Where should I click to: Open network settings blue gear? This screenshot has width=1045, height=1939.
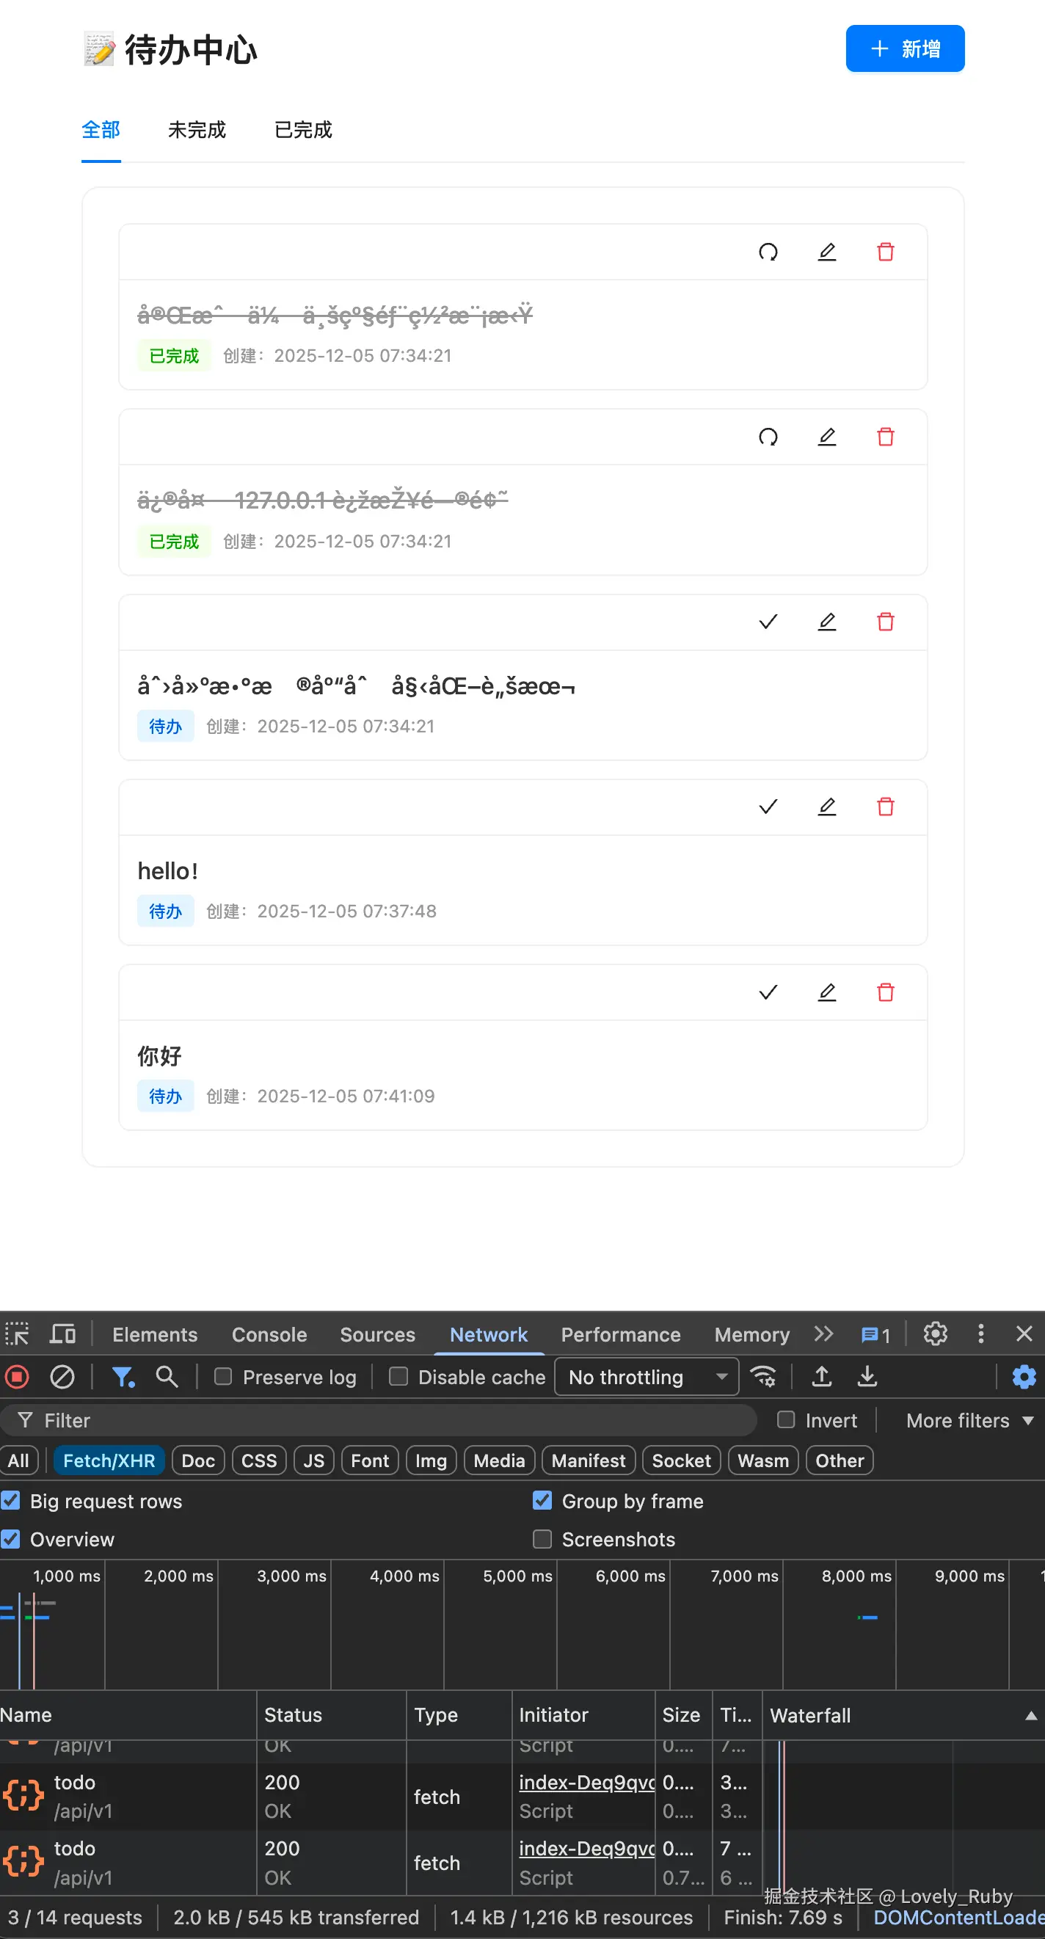(x=1023, y=1378)
